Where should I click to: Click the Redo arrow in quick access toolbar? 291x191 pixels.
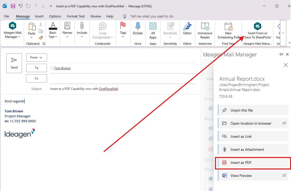coord(28,6)
